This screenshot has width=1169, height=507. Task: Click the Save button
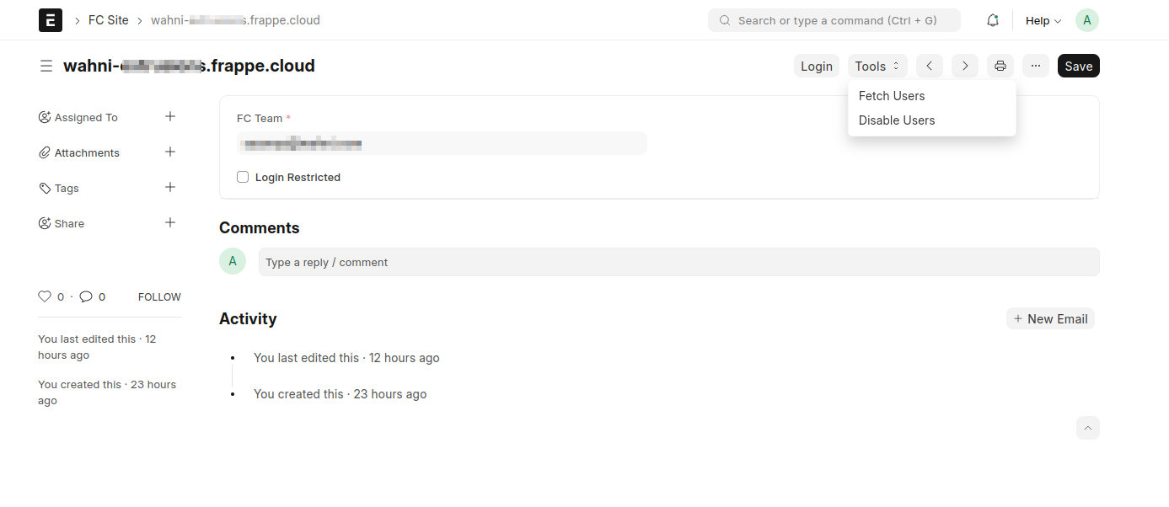click(x=1079, y=66)
